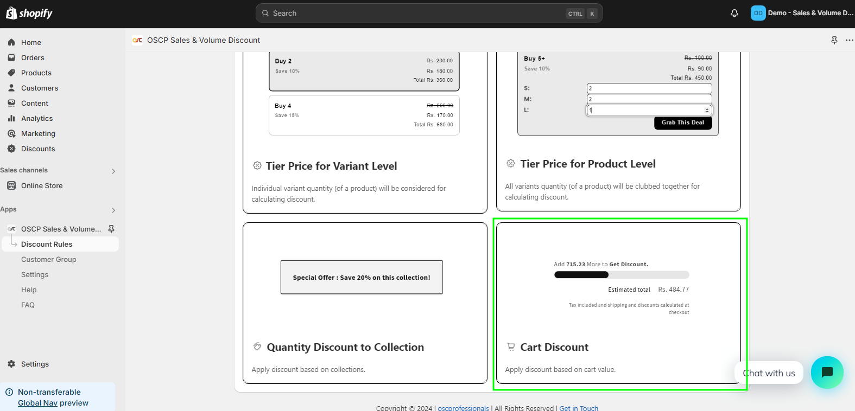
Task: Pin the app using header pin icon
Action: click(834, 40)
